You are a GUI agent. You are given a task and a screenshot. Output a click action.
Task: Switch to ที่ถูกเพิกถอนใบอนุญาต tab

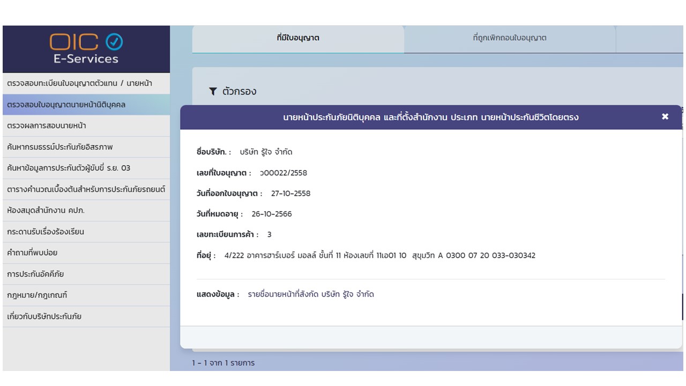pyautogui.click(x=510, y=38)
